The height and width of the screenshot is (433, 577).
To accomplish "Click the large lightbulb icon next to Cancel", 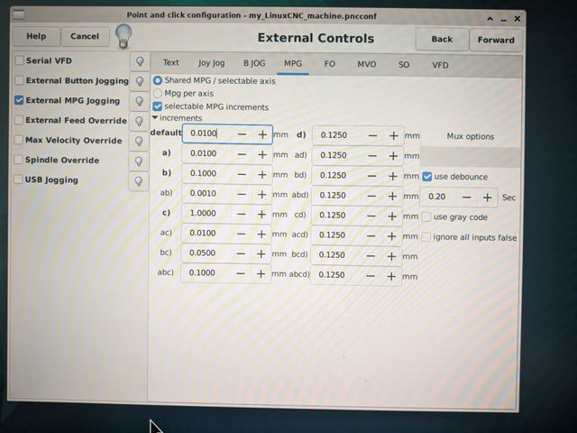I will pos(124,36).
